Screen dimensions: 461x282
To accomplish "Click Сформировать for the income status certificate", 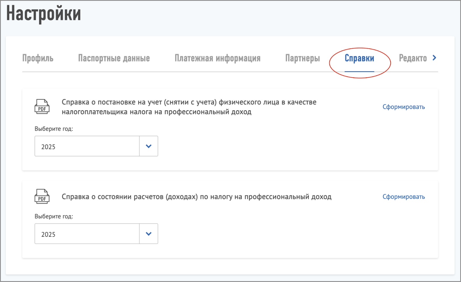I will pyautogui.click(x=404, y=197).
